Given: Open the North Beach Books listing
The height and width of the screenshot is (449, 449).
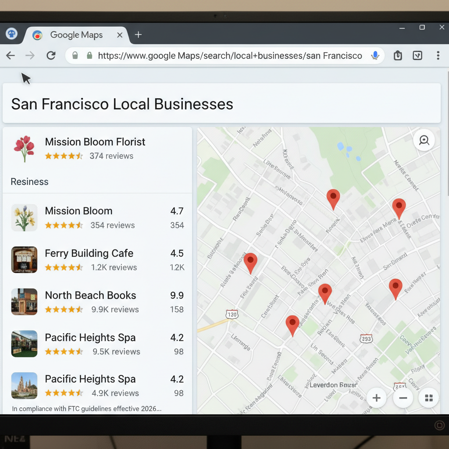Looking at the screenshot, I should tap(97, 302).
